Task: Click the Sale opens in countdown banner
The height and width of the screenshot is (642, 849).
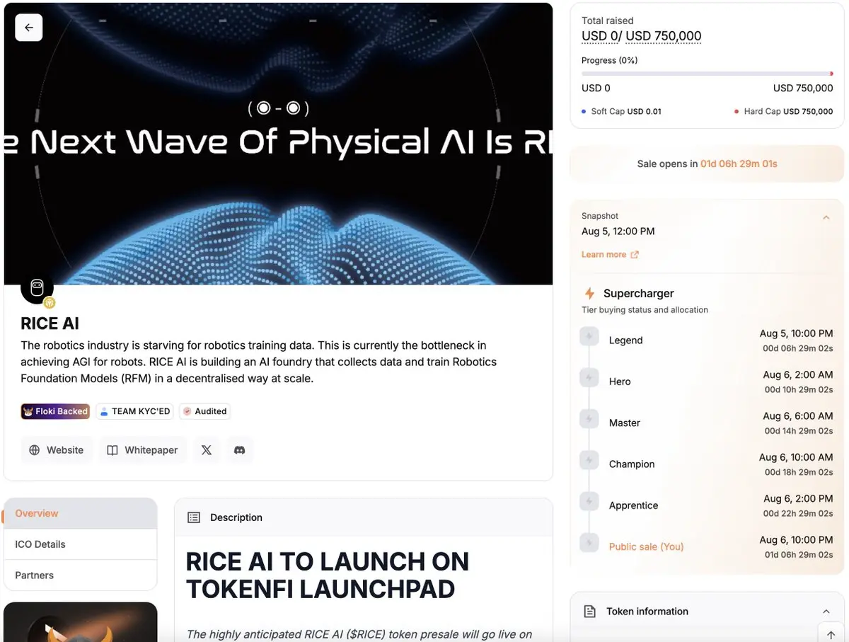Action: (707, 164)
